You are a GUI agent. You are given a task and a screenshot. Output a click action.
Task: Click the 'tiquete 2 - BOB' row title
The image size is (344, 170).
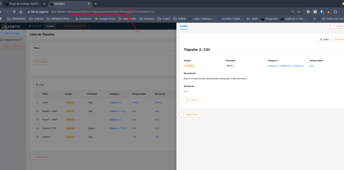[50, 111]
